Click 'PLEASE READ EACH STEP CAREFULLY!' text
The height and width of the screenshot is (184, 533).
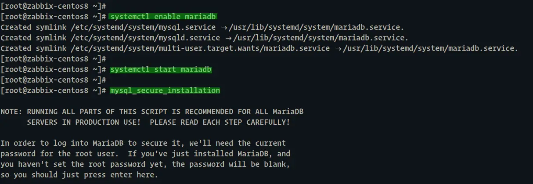(220, 122)
